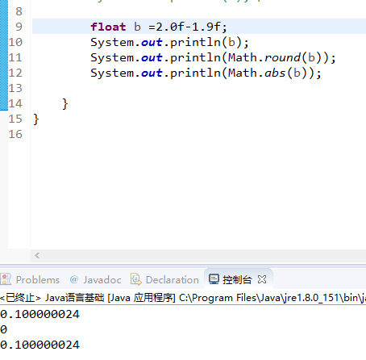The image size is (366, 360).
Task: Click the Declaration tab icon
Action: pyautogui.click(x=136, y=279)
